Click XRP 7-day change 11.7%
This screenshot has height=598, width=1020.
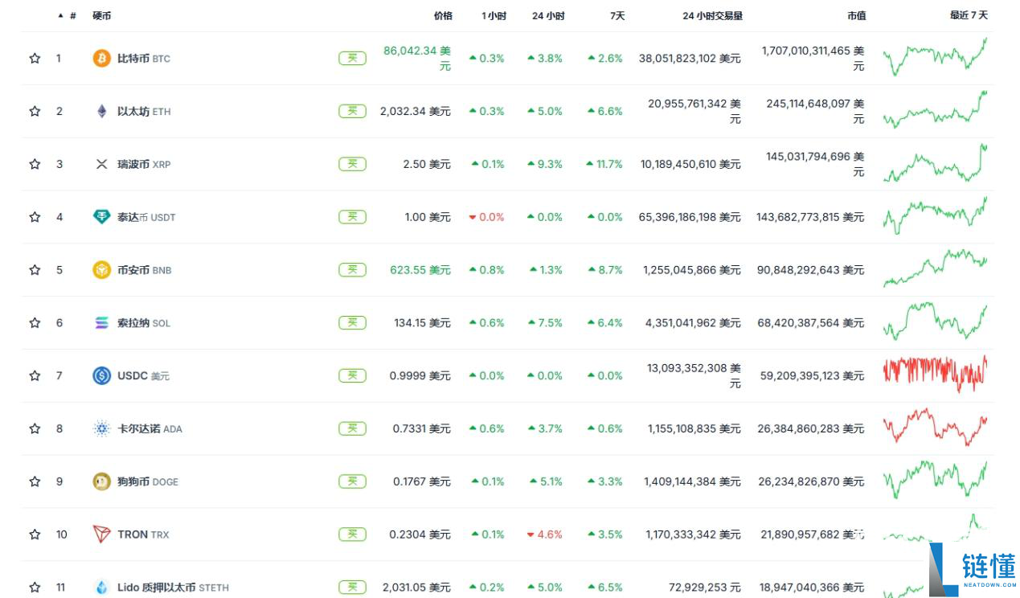pyautogui.click(x=604, y=164)
